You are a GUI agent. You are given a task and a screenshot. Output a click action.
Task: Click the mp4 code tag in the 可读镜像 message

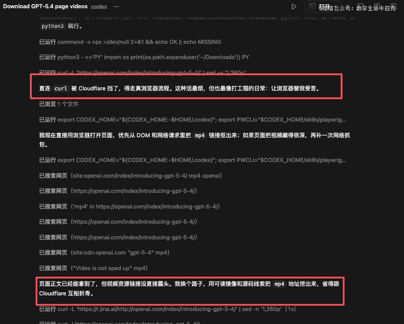tap(279, 284)
